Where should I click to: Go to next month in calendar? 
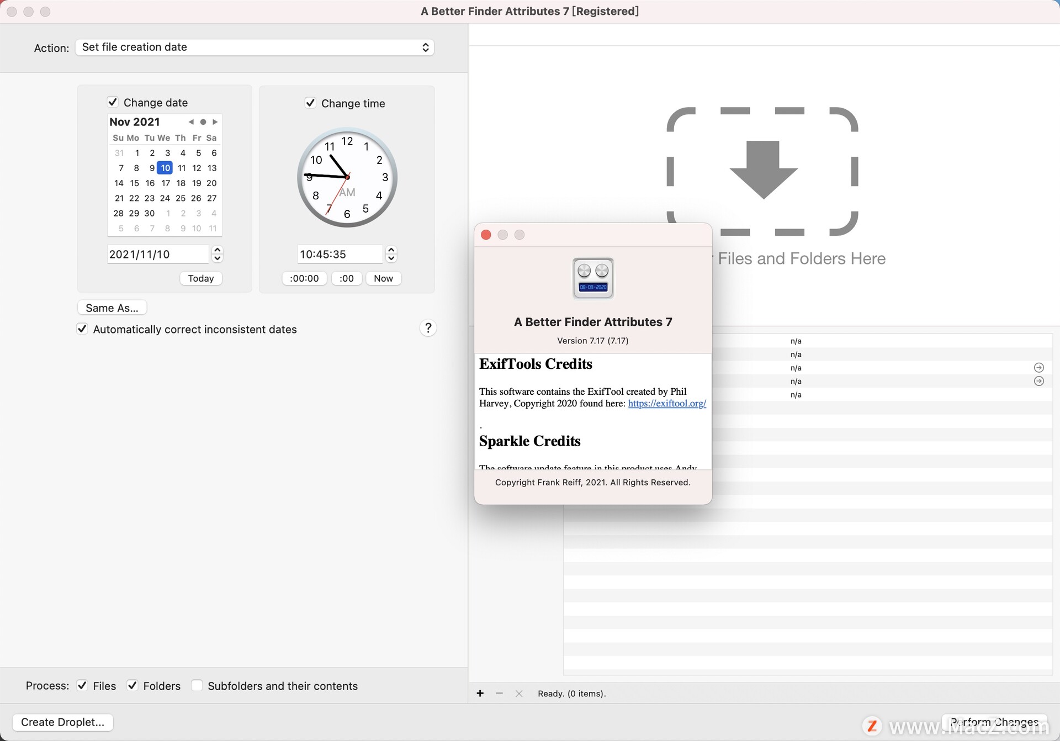[215, 122]
